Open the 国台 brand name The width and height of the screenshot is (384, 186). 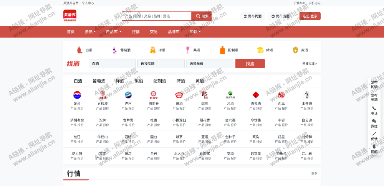pos(154,137)
